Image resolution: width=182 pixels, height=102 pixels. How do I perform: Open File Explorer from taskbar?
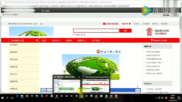tap(22, 96)
